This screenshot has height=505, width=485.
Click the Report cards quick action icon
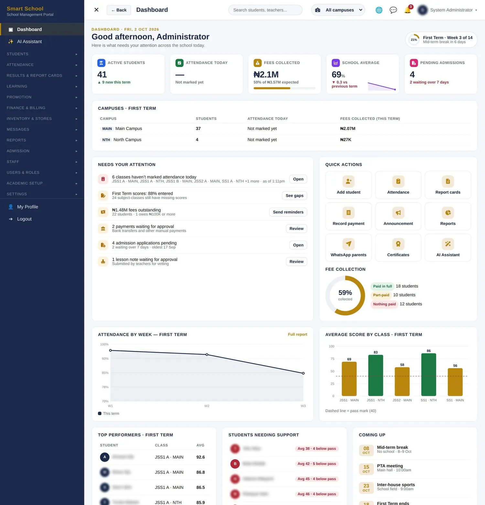tap(448, 181)
